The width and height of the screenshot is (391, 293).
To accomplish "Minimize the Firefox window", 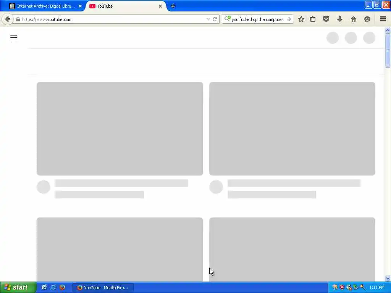I will (x=368, y=5).
